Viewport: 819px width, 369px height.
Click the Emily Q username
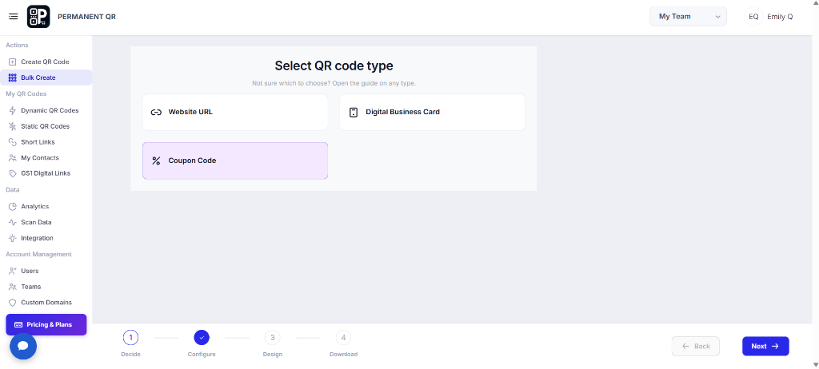coord(780,17)
